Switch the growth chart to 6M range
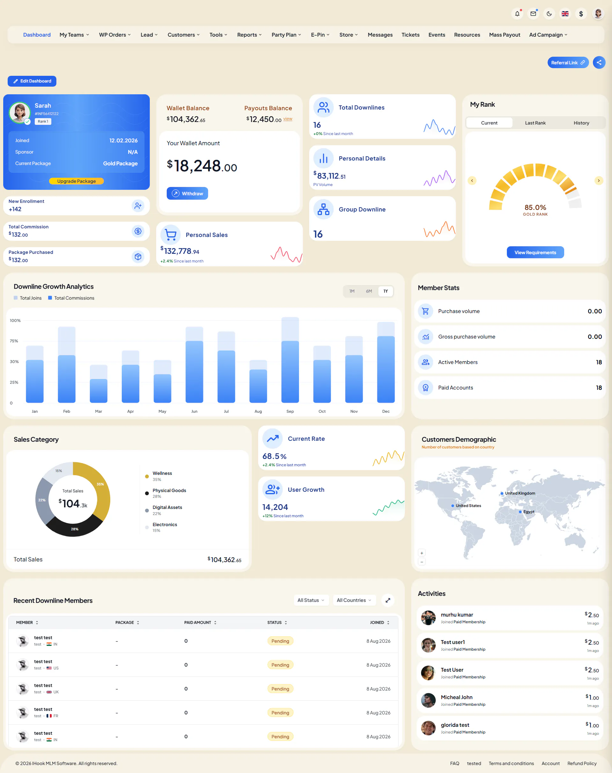This screenshot has height=773, width=612. click(x=369, y=291)
